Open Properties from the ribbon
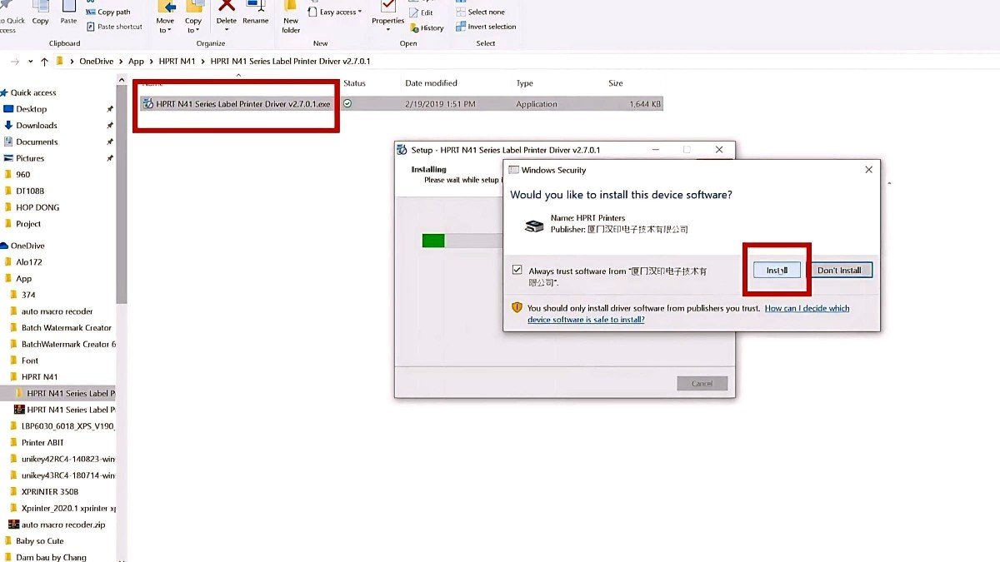 coord(387,8)
